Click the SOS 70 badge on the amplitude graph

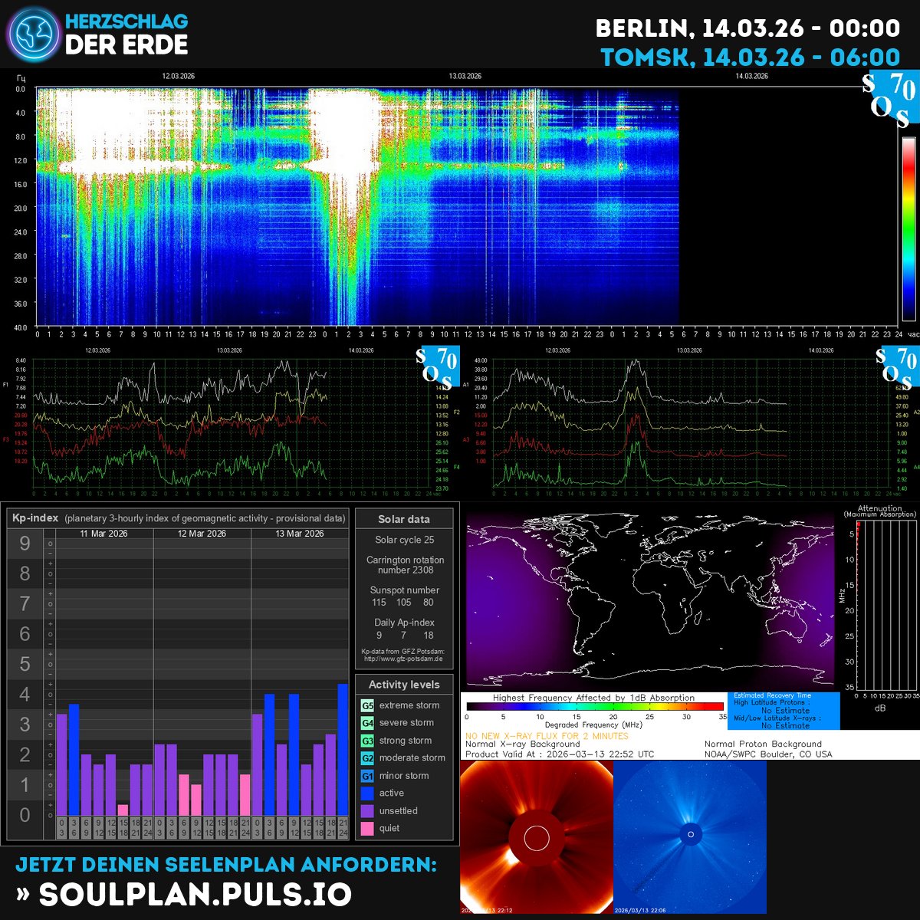(x=898, y=366)
